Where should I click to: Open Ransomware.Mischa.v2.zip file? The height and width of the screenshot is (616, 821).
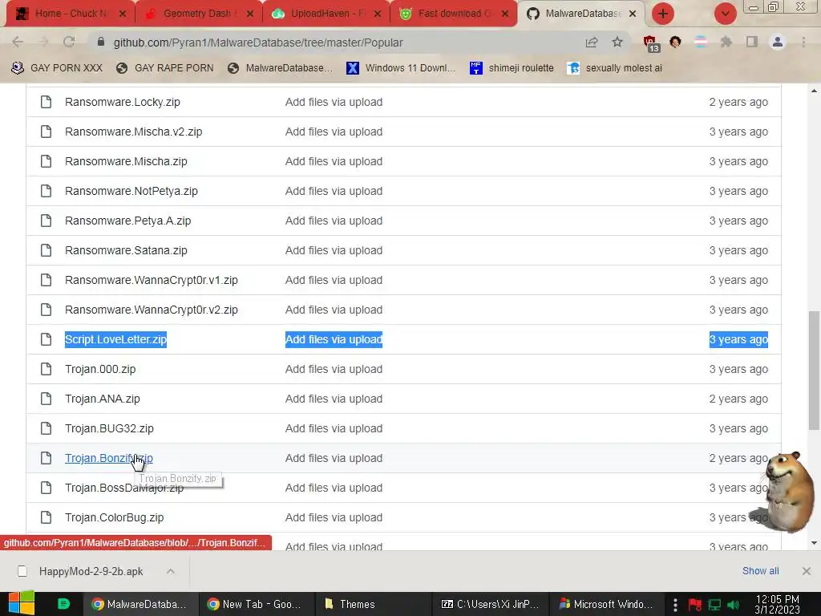(x=134, y=132)
